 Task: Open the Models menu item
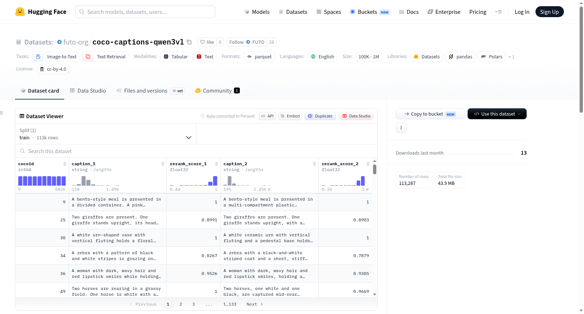[257, 12]
